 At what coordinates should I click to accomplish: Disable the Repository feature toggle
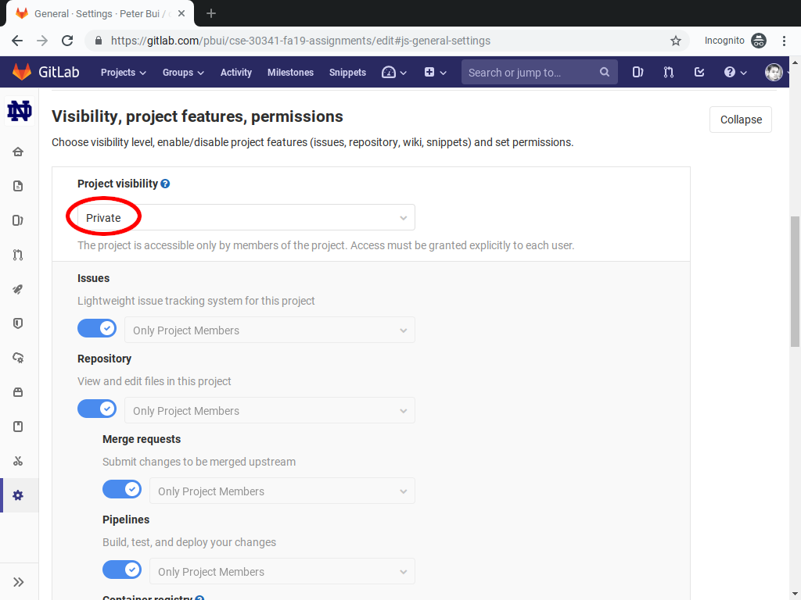click(x=97, y=409)
